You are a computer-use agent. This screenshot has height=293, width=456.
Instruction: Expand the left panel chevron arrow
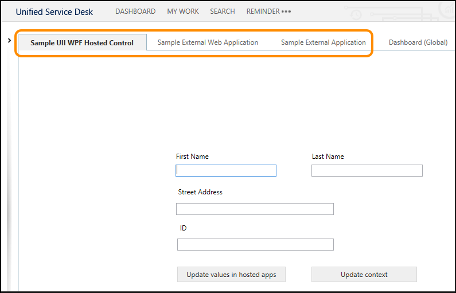[9, 40]
